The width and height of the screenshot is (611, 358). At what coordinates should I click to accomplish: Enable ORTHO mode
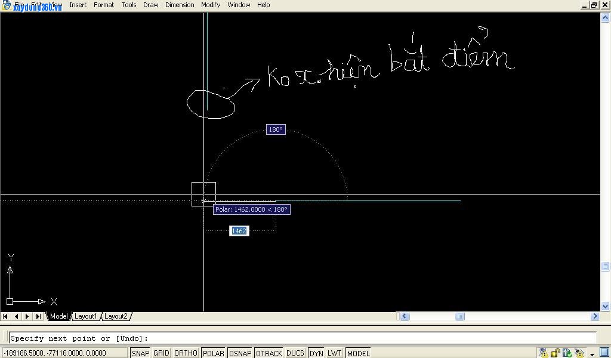186,353
